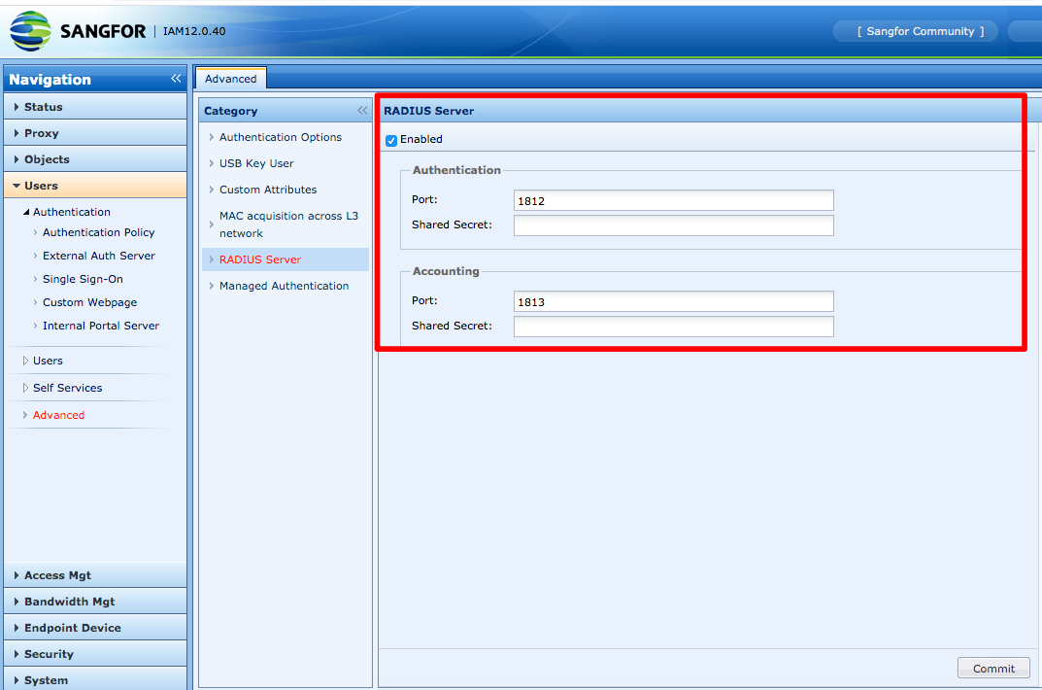Collapse the Authentication tree node
Viewport: 1042px width, 690px height.
[x=26, y=212]
